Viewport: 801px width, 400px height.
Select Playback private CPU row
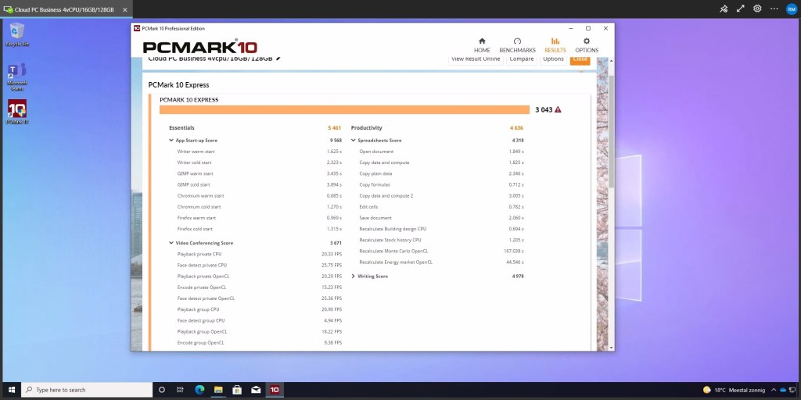pos(260,254)
